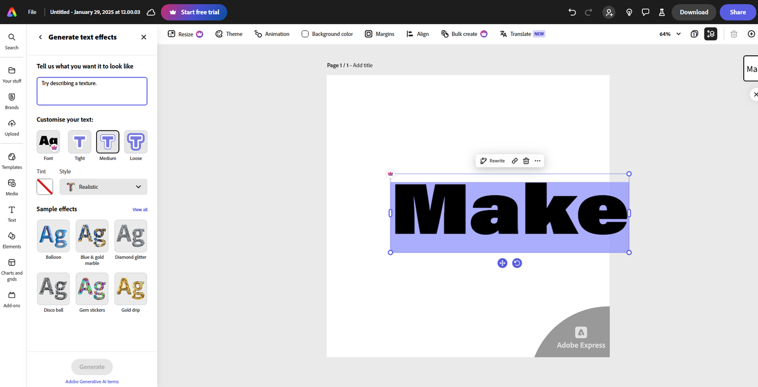Copy link from the floating text toolbar
The image size is (758, 387).
pos(514,161)
